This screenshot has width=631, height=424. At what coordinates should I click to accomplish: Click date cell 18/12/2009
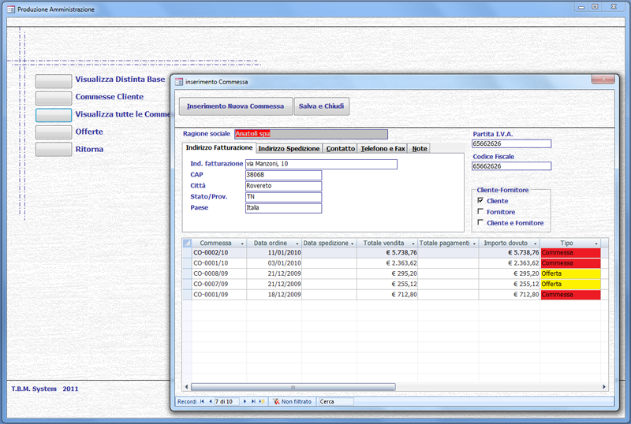pos(274,295)
